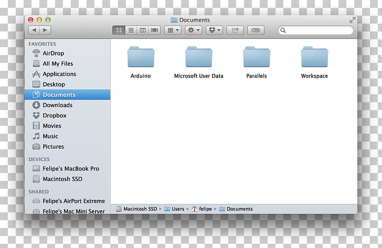Switch to column view
Screen dimensions: 382x248
pos(143,30)
